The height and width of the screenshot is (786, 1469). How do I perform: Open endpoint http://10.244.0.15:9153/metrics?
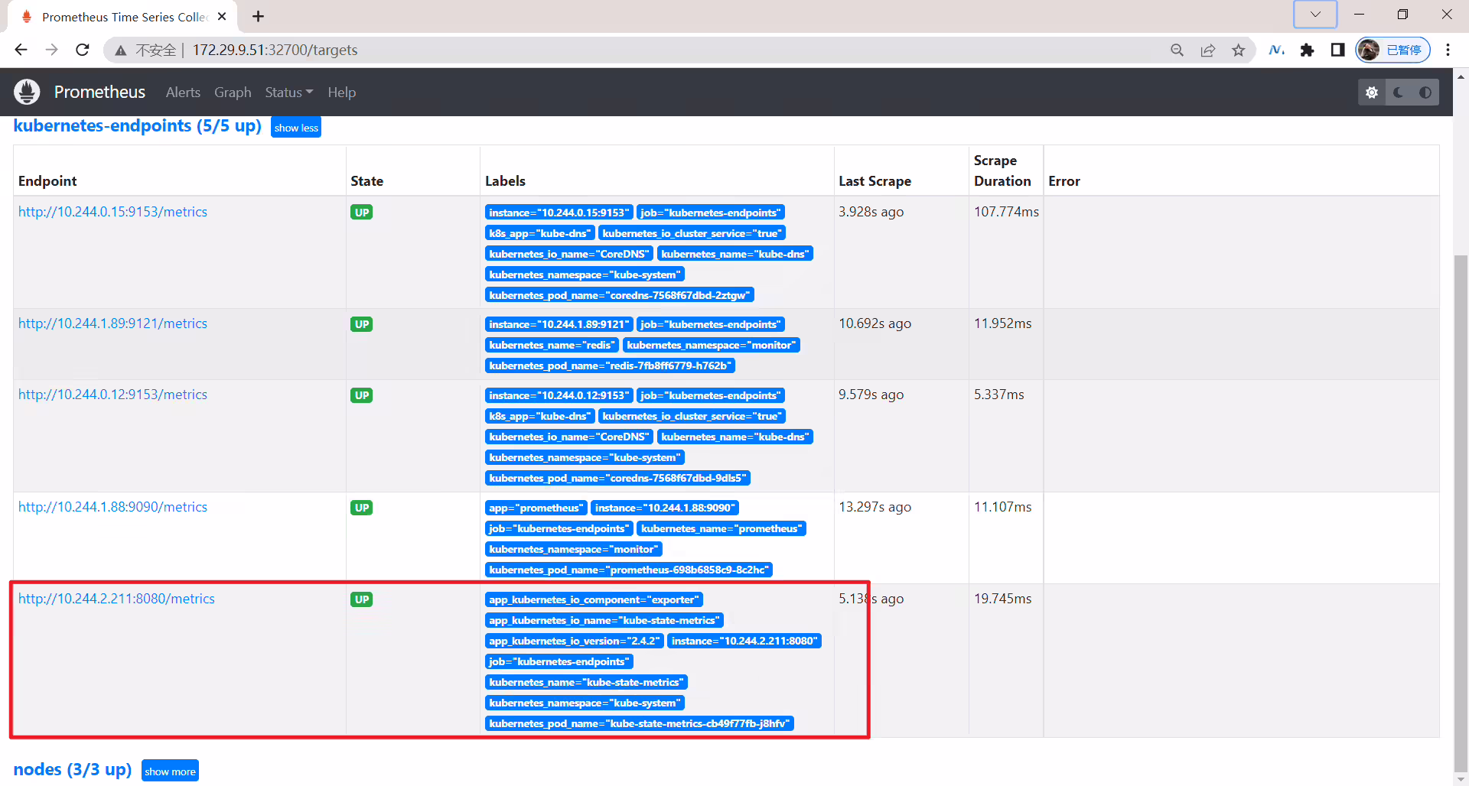click(112, 212)
